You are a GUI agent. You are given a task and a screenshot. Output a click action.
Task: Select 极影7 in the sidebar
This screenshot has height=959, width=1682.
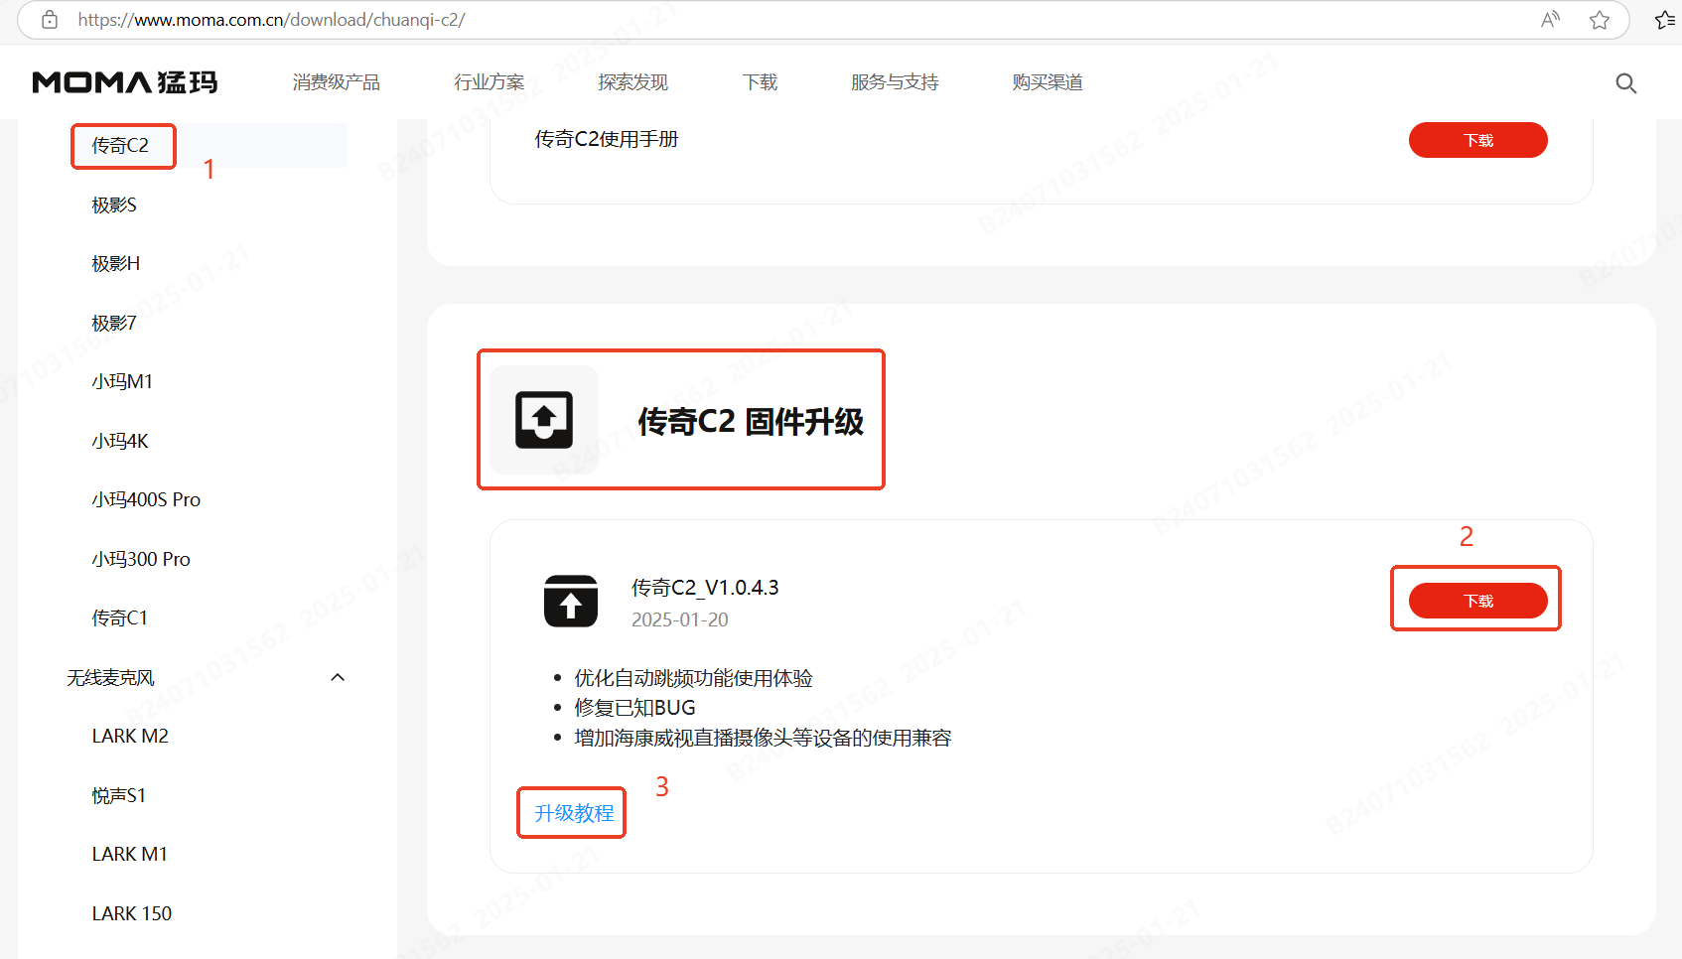(114, 323)
